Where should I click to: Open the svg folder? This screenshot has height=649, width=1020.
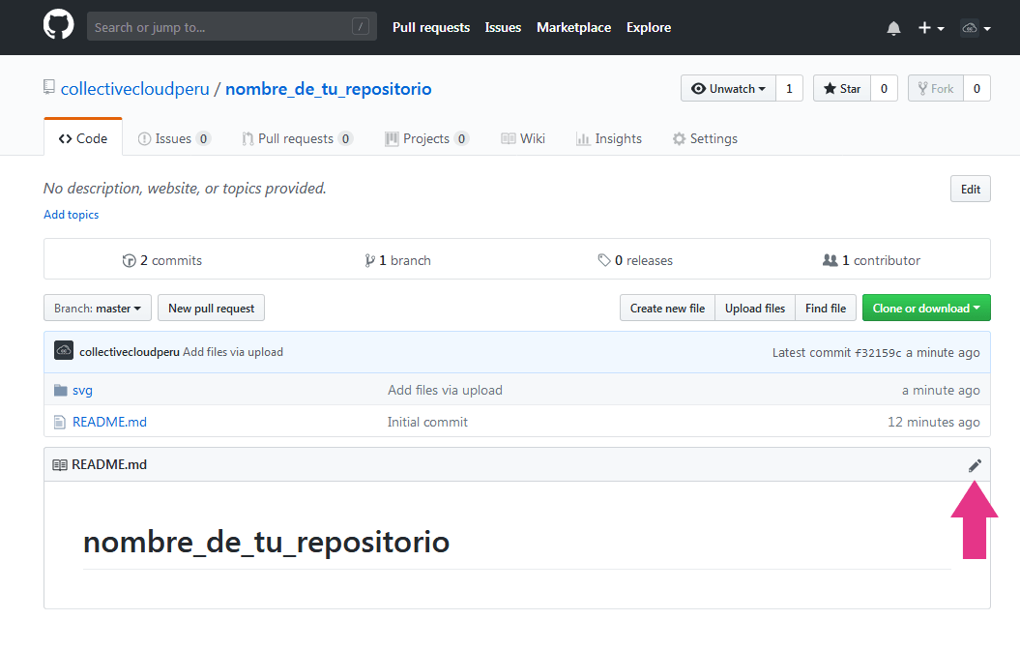tap(82, 390)
